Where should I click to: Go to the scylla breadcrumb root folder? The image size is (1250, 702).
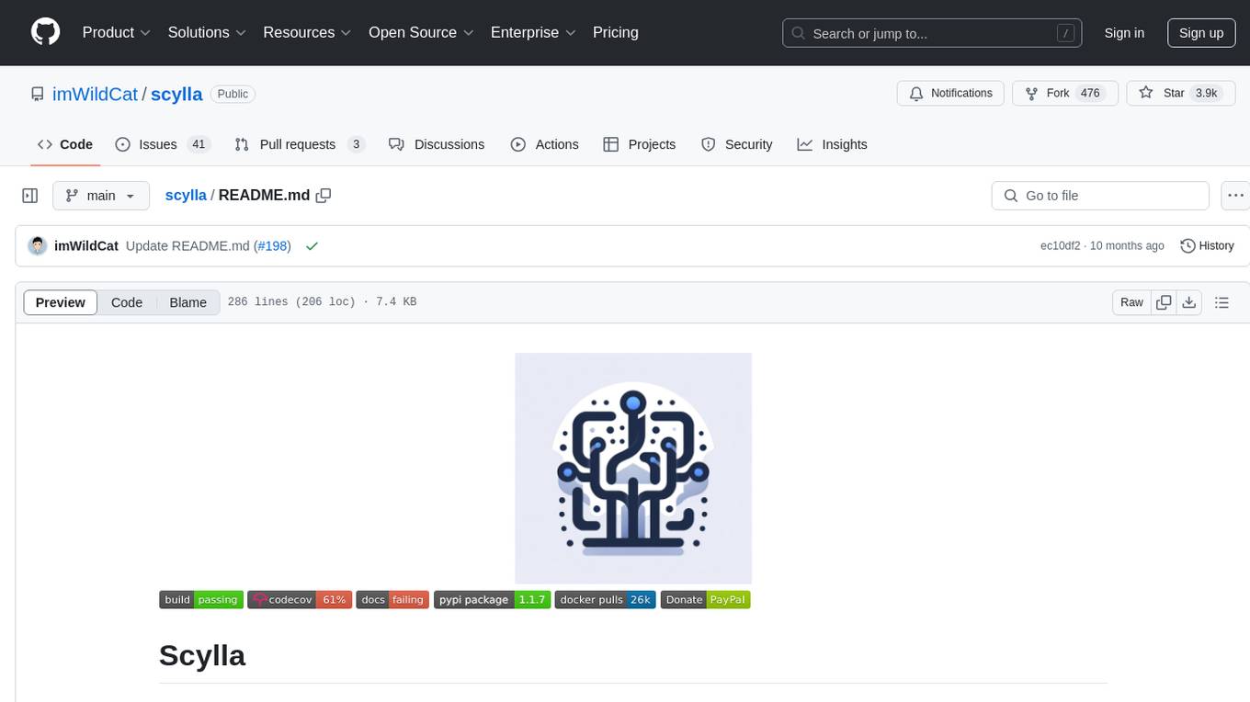tap(186, 196)
